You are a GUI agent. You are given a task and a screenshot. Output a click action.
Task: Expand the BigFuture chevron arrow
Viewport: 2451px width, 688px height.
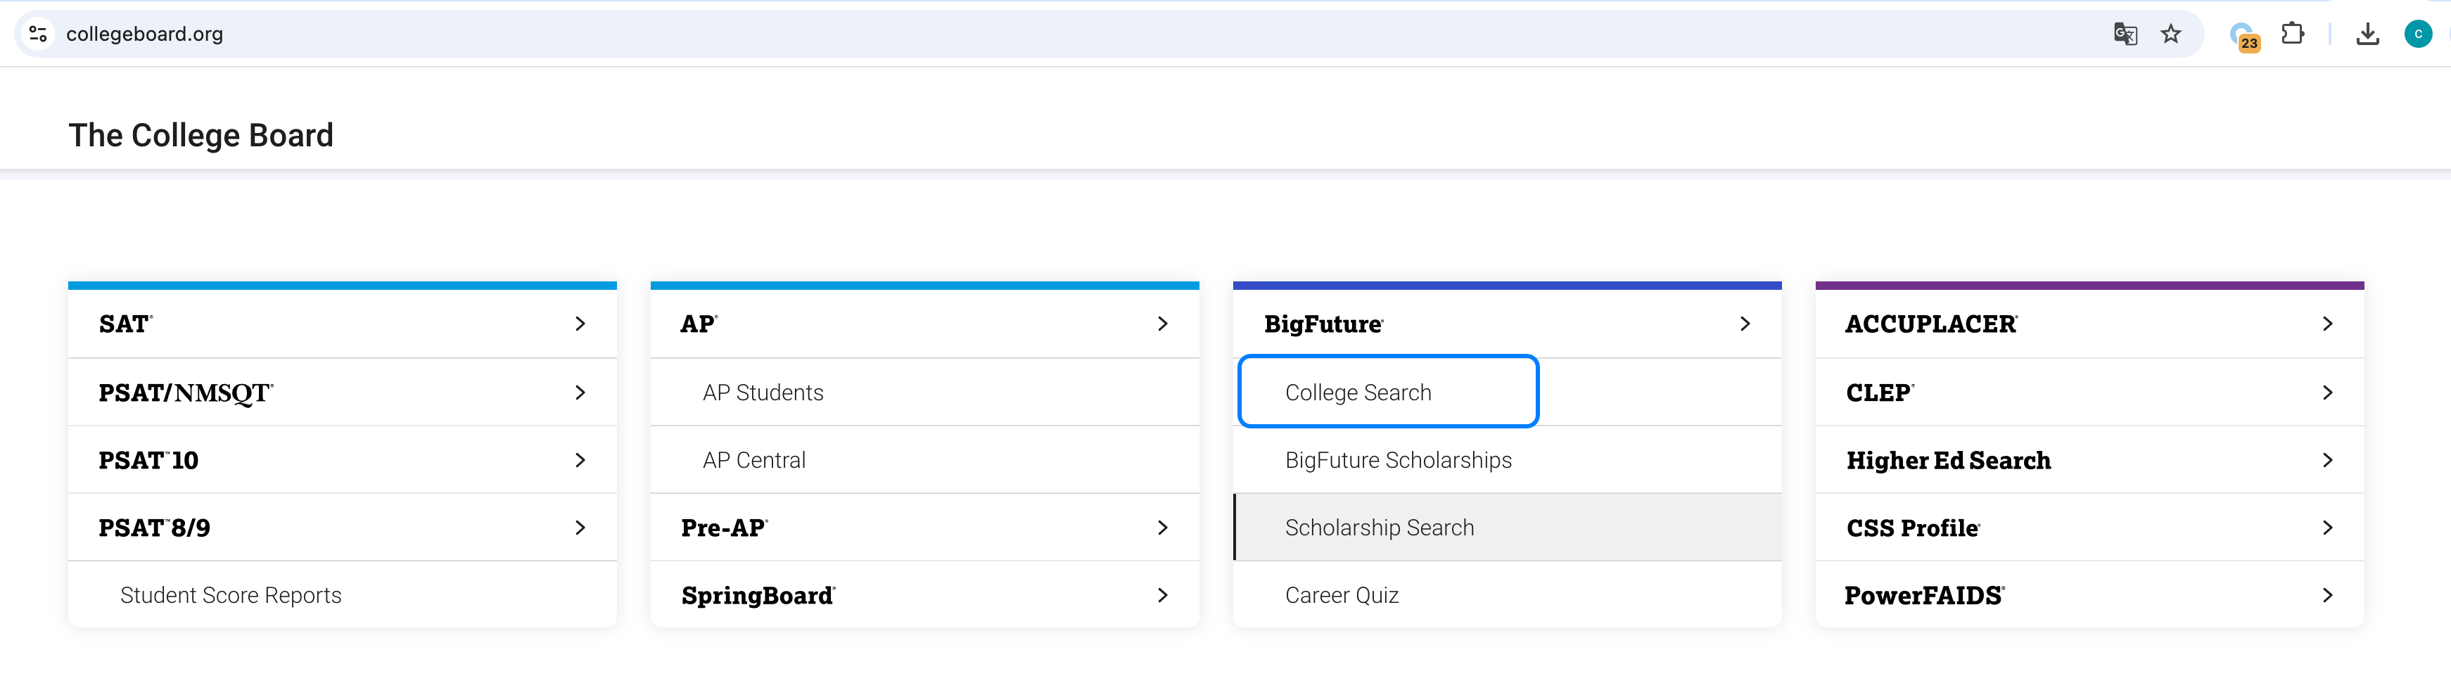click(x=1745, y=324)
